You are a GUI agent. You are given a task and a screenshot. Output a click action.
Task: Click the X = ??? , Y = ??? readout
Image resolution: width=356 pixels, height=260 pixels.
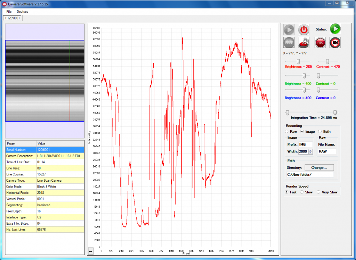pyautogui.click(x=295, y=53)
